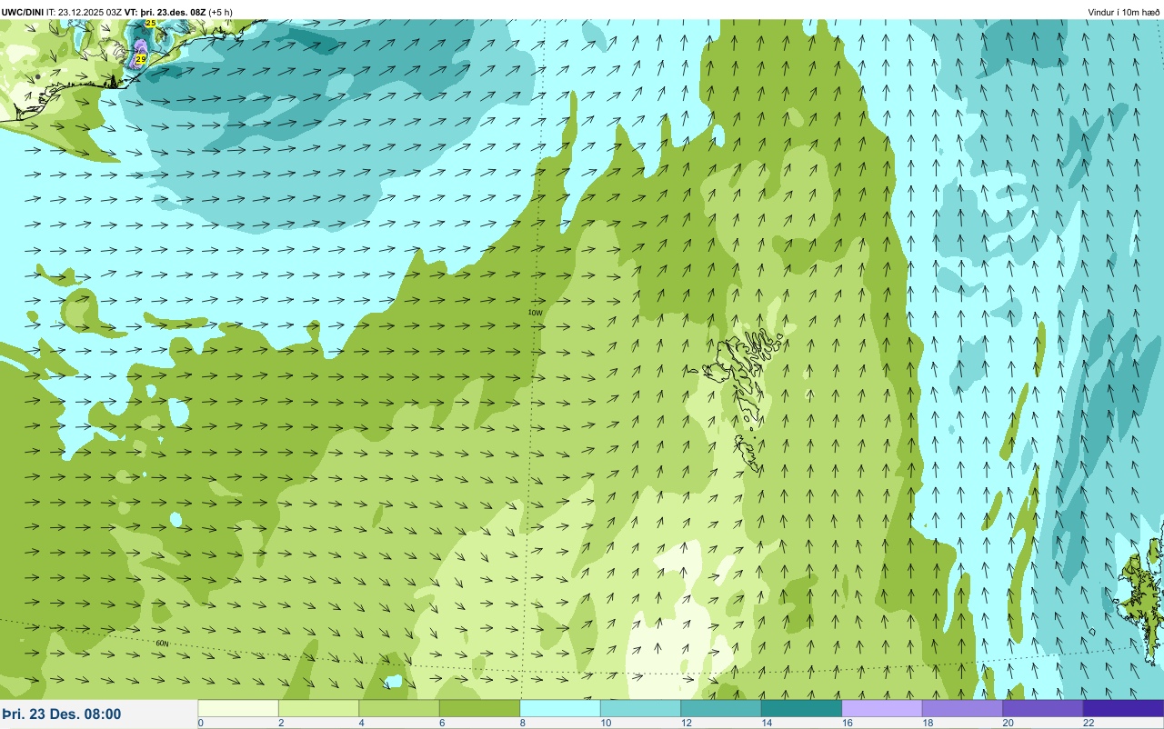Click the legend value '8'

(522, 724)
